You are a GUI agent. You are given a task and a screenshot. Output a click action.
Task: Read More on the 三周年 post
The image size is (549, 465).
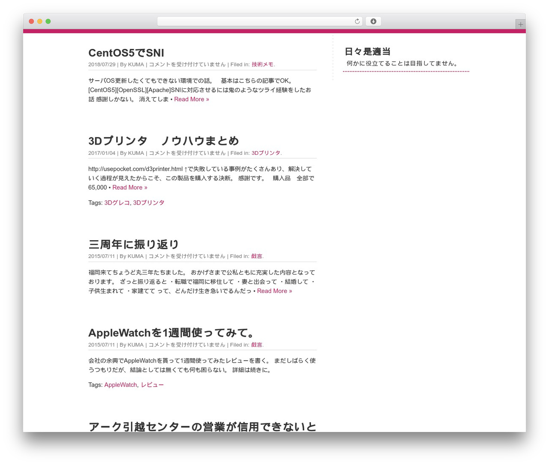pos(274,291)
